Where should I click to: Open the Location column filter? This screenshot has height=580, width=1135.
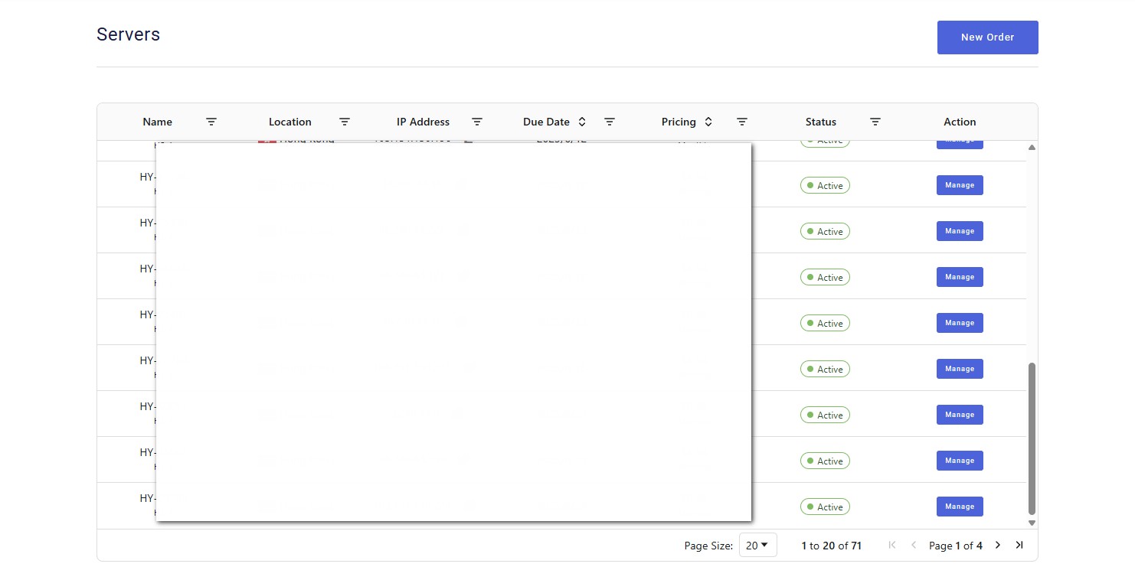345,122
